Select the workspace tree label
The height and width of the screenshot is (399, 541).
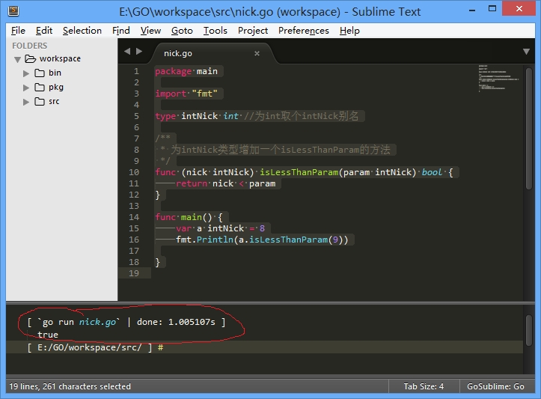tap(60, 58)
